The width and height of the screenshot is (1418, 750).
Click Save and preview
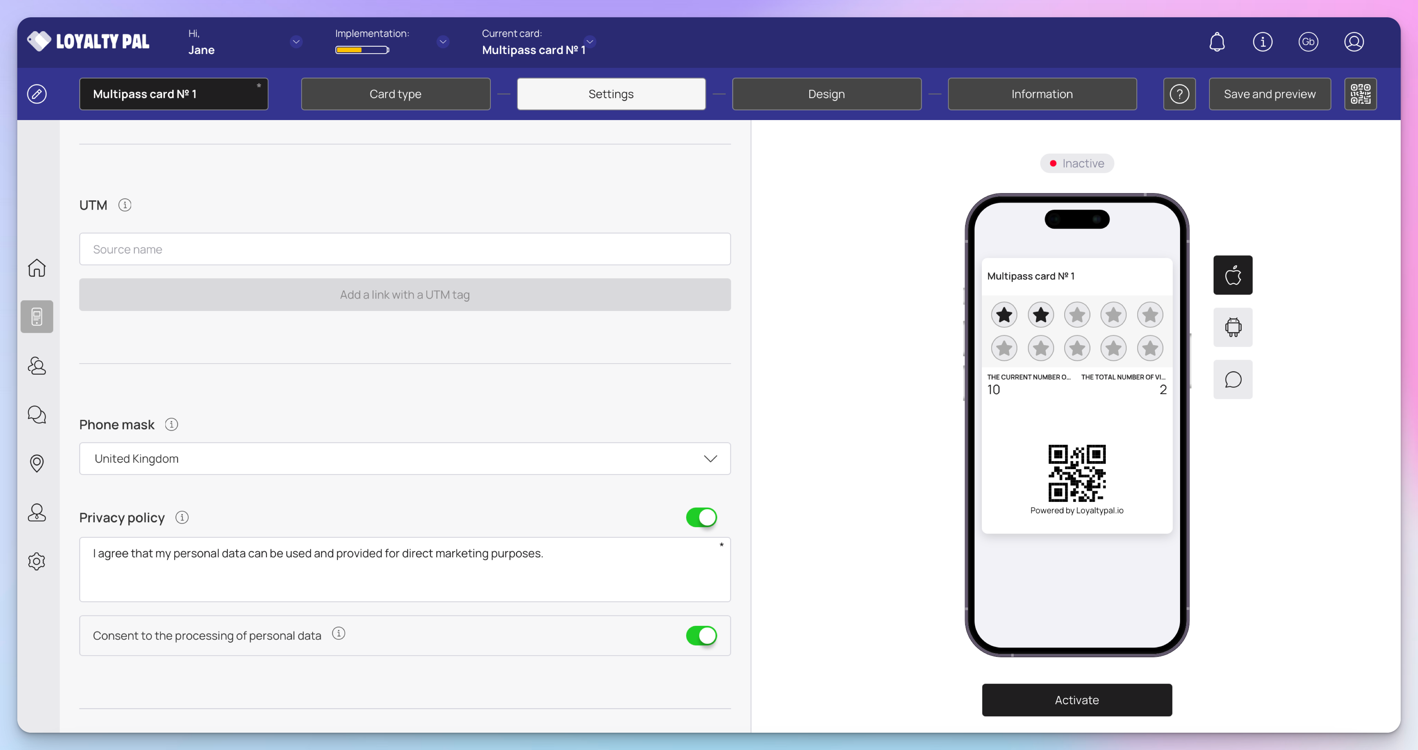click(1269, 94)
